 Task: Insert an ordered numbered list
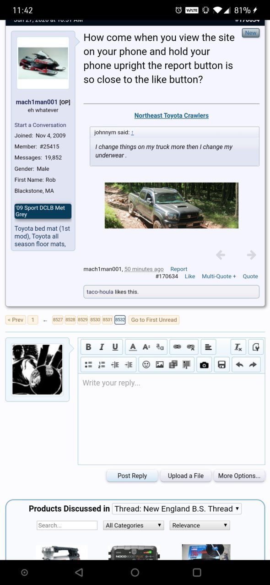[102, 364]
